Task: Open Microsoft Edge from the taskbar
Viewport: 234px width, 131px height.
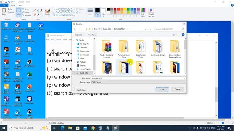Action: (x=63, y=128)
